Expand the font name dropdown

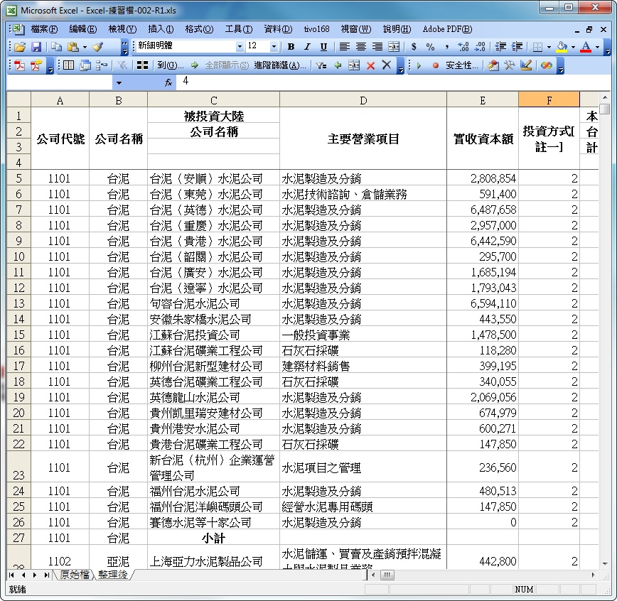[x=240, y=46]
